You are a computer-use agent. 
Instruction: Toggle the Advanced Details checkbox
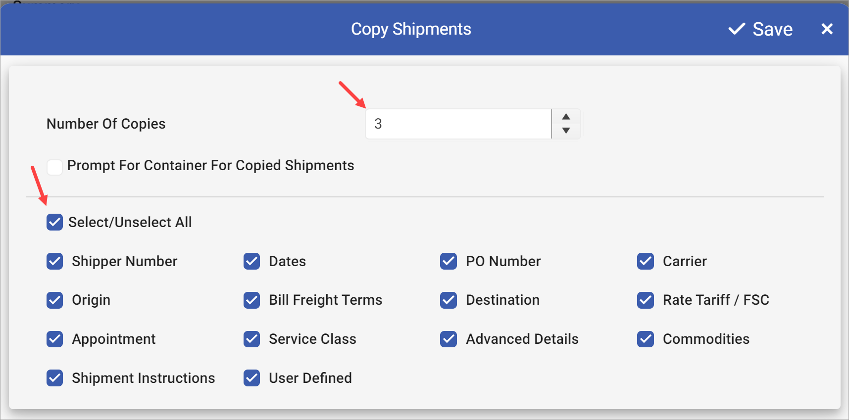coord(448,339)
